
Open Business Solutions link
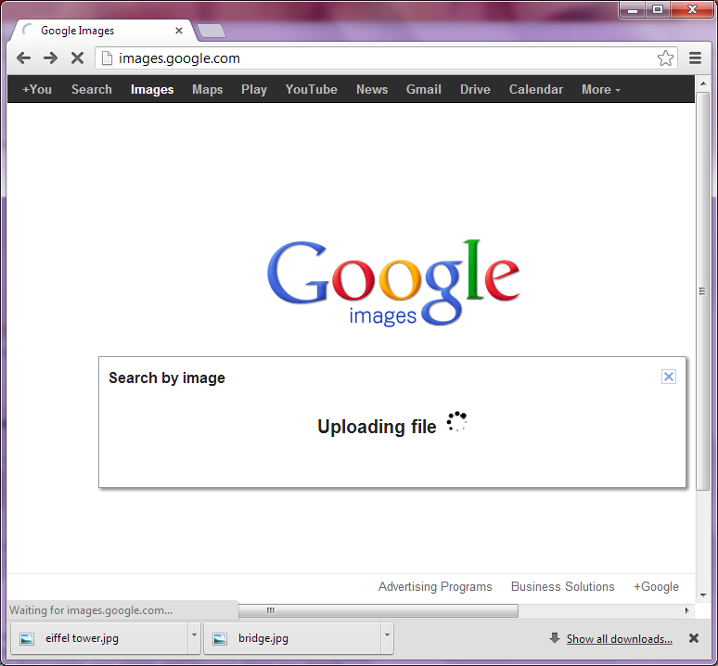(563, 586)
